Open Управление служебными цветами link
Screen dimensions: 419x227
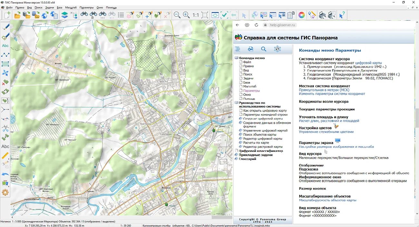click(326, 132)
